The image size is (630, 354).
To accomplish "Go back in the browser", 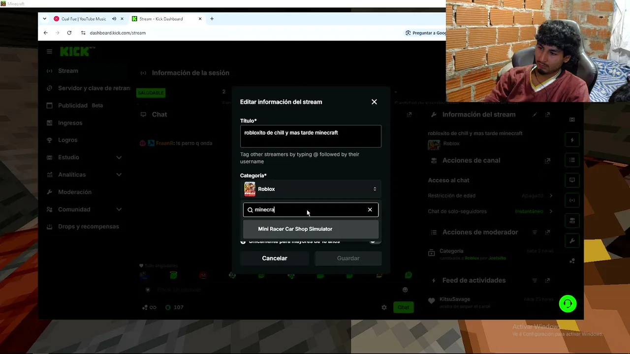I will (x=46, y=33).
